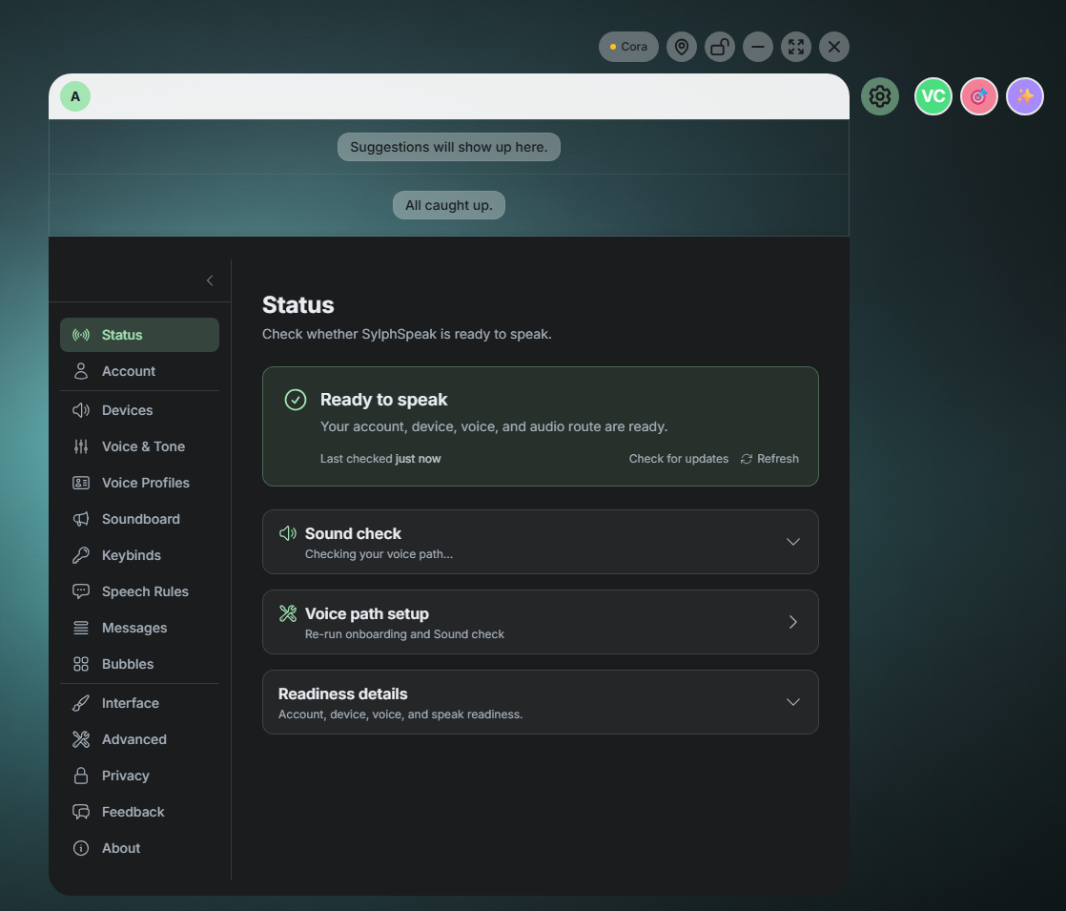Open the Messages section
This screenshot has width=1066, height=911.
139,628
